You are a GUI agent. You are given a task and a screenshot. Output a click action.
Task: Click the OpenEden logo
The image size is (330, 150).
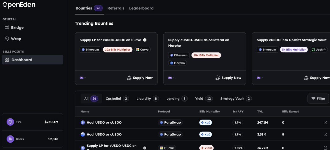tap(19, 5)
